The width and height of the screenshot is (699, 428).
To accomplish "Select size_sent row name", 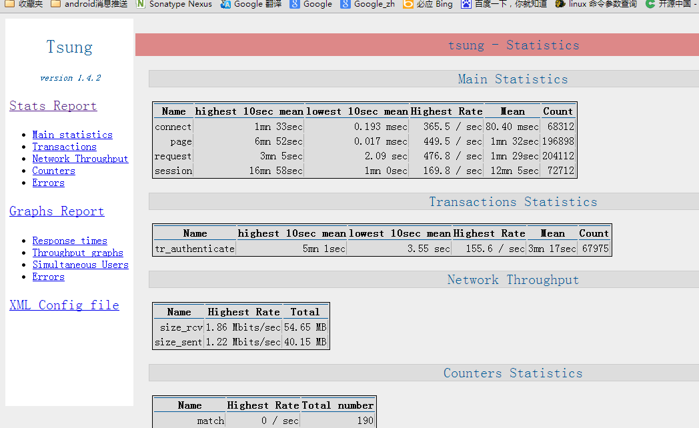I will click(179, 343).
